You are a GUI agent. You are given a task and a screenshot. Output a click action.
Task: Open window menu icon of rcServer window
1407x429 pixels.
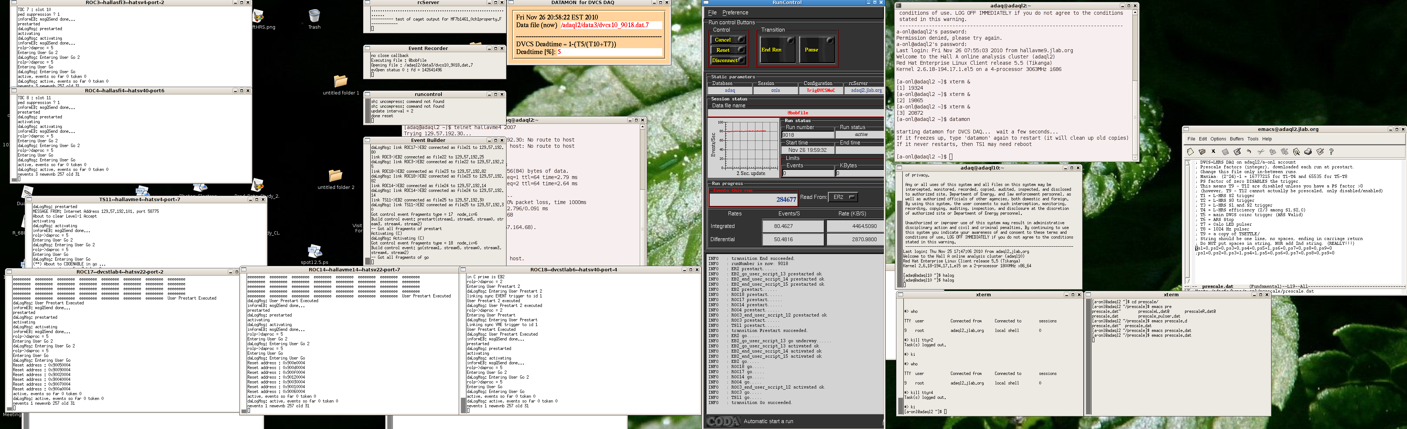(368, 3)
